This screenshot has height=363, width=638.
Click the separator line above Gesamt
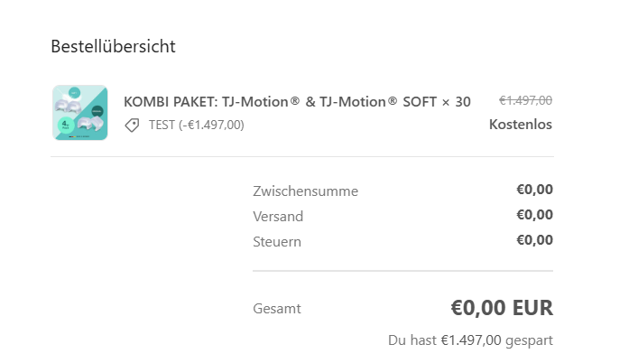(x=402, y=271)
